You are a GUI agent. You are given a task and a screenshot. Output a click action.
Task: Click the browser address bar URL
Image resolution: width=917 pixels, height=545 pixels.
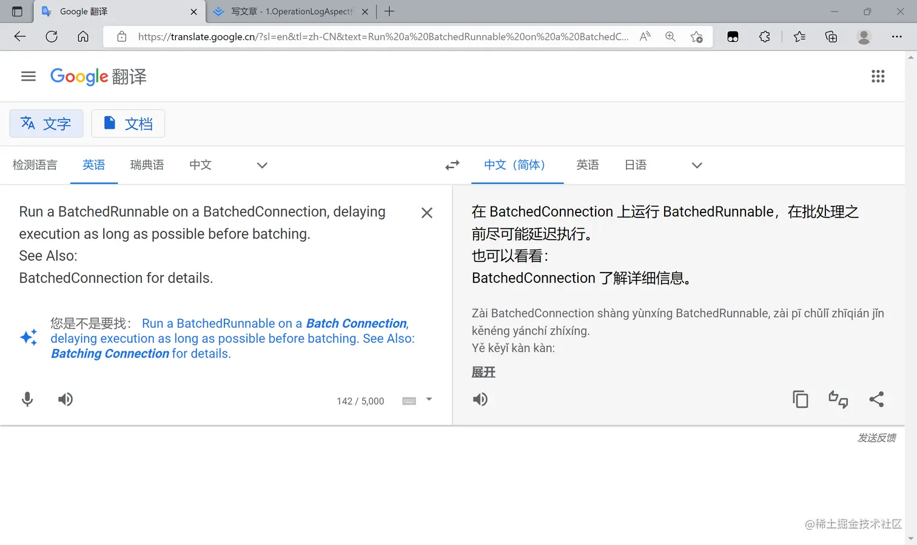coord(383,36)
